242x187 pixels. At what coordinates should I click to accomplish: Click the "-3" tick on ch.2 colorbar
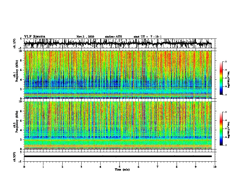tap(226, 112)
